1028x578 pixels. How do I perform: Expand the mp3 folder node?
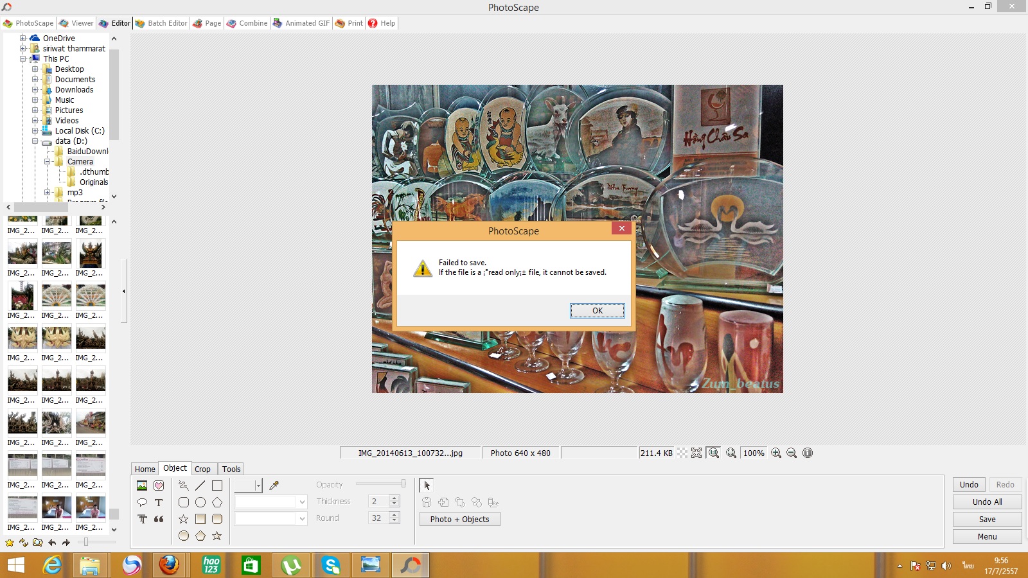pyautogui.click(x=47, y=193)
